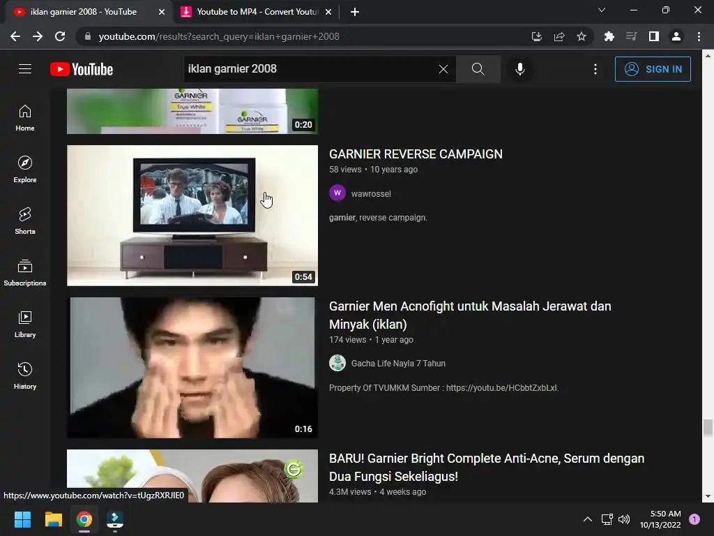Open the notification badge in the taskbar
Image resolution: width=714 pixels, height=536 pixels.
point(694,519)
